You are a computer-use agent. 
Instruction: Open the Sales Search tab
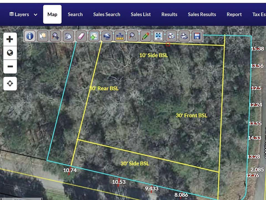(107, 14)
